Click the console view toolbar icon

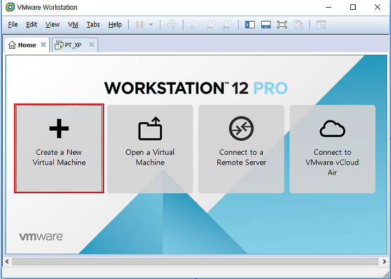tap(321, 24)
